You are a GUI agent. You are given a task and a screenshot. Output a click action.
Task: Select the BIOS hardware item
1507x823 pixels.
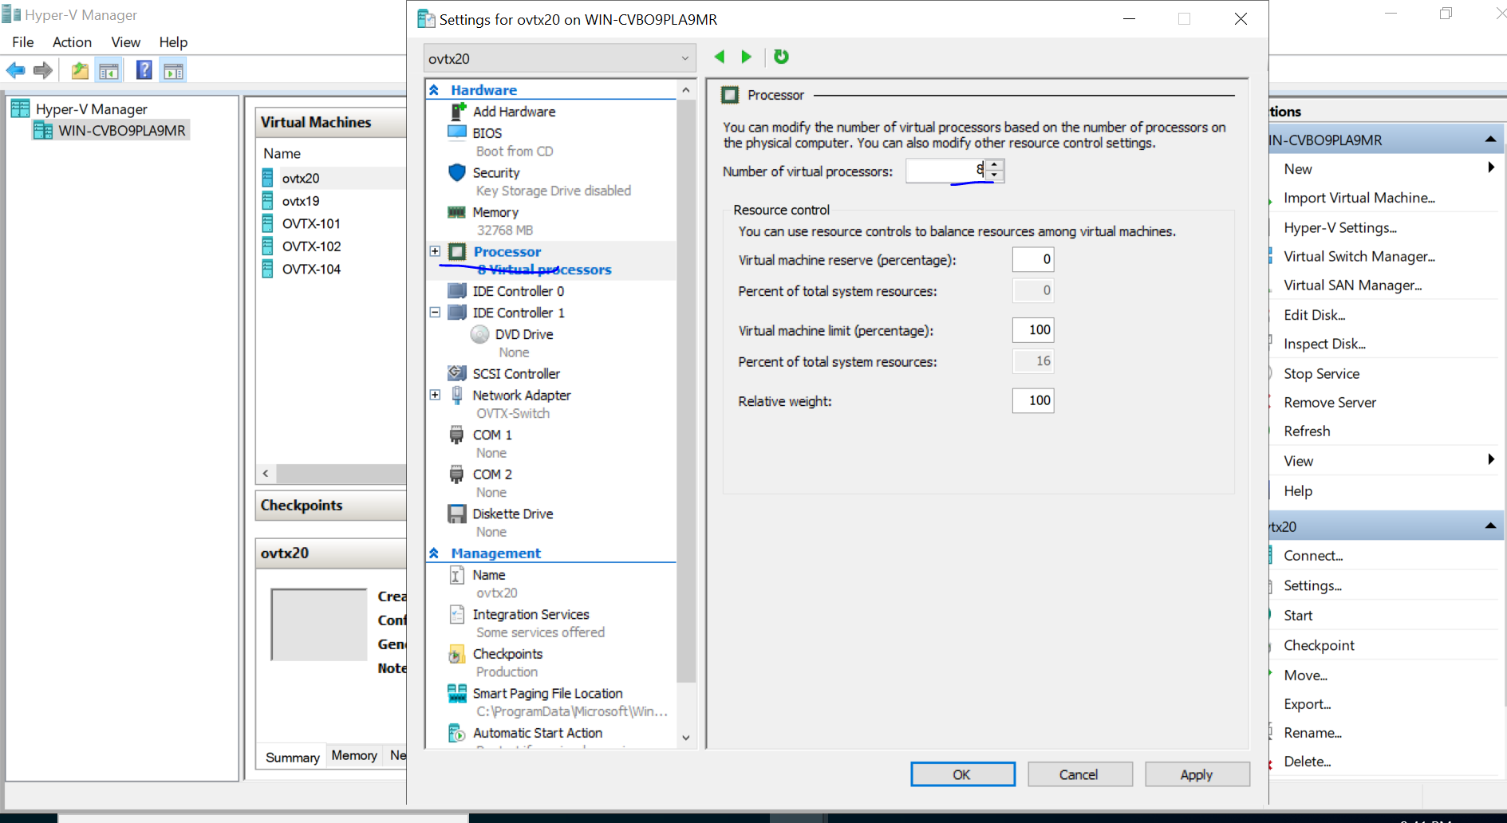pos(487,133)
